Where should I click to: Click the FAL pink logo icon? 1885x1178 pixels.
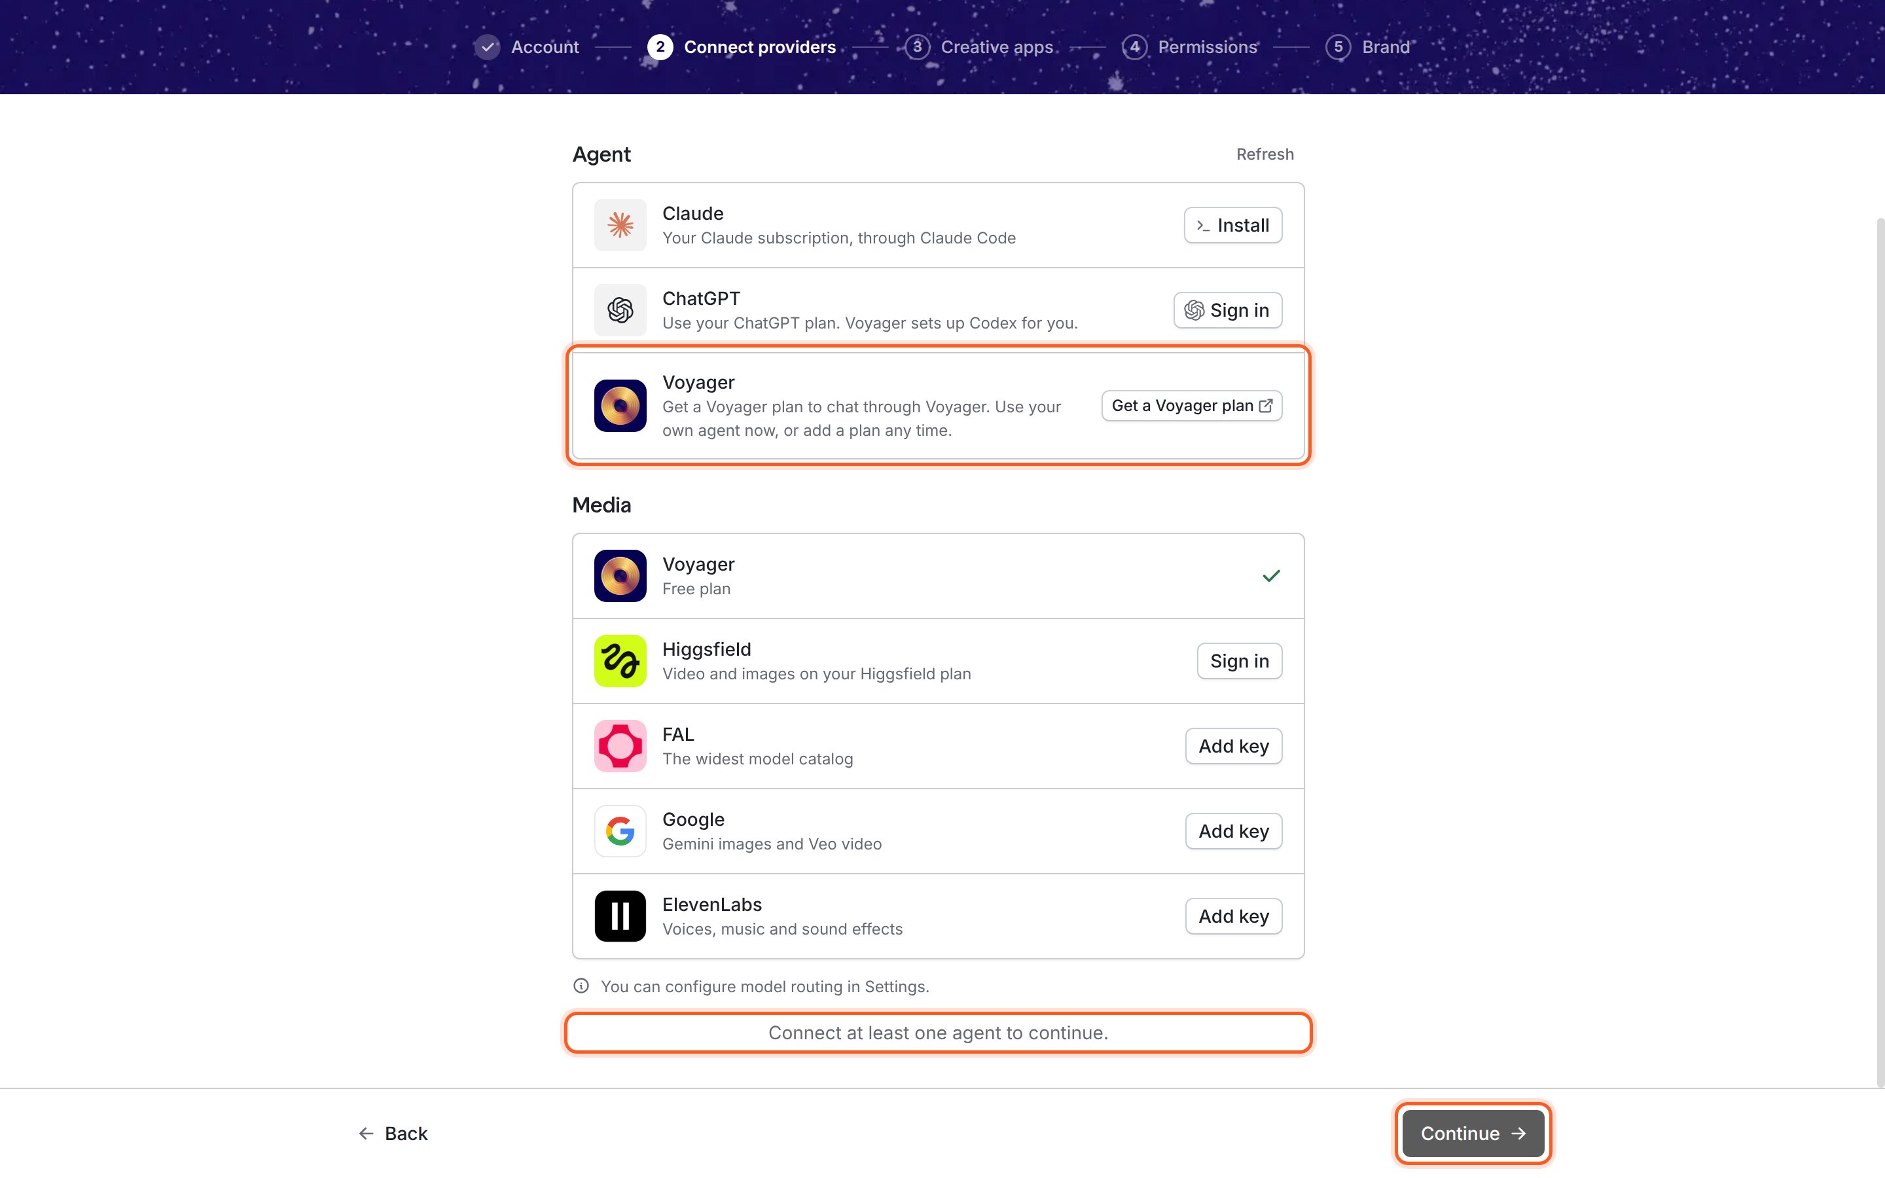(620, 745)
